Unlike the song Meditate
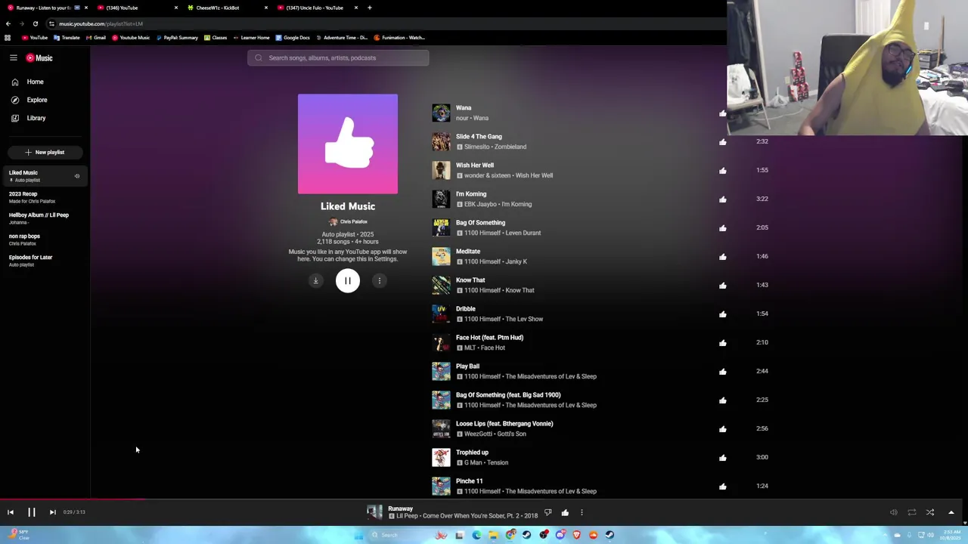 [723, 257]
